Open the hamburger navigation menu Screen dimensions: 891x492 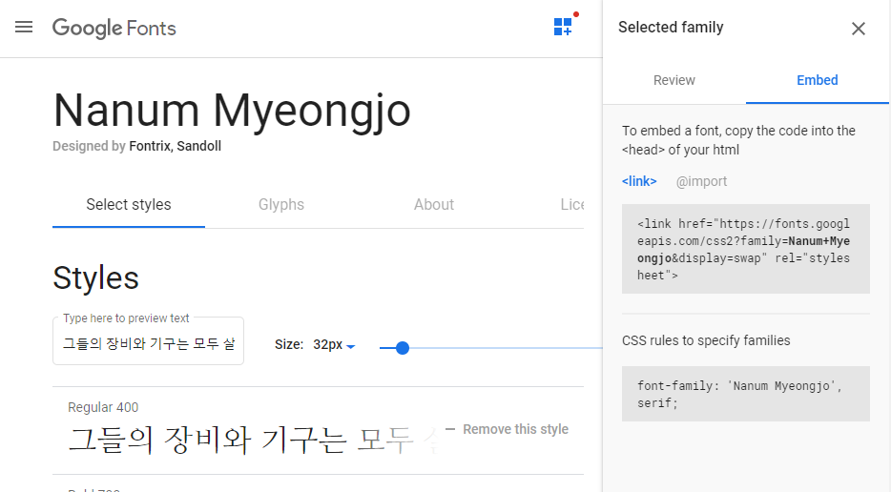24,28
